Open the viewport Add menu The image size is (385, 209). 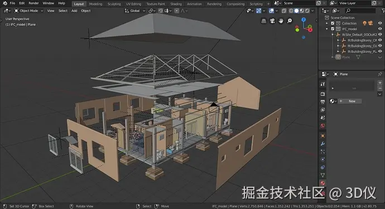coord(74,11)
